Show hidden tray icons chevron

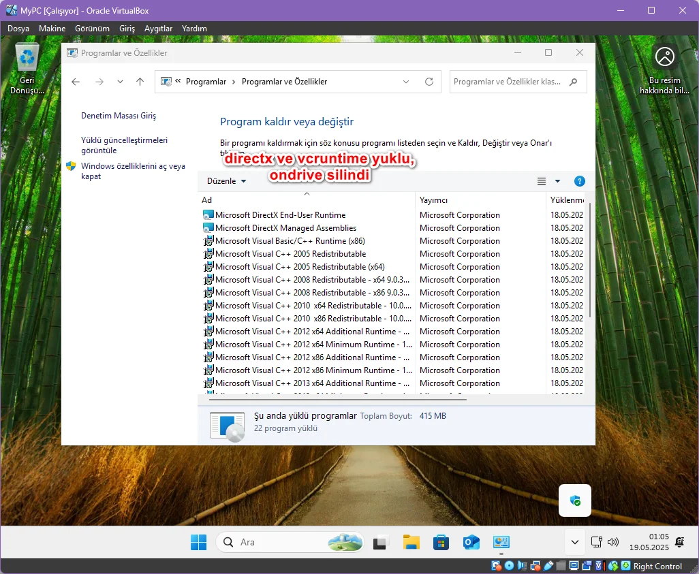coord(575,542)
